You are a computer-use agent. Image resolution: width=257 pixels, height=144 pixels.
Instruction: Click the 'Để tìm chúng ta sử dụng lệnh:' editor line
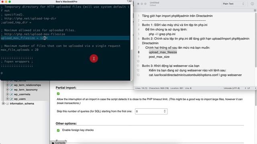pyautogui.click(x=166, y=30)
